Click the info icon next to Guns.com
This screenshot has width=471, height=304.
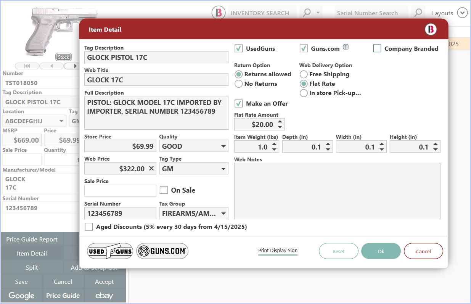[x=346, y=47]
